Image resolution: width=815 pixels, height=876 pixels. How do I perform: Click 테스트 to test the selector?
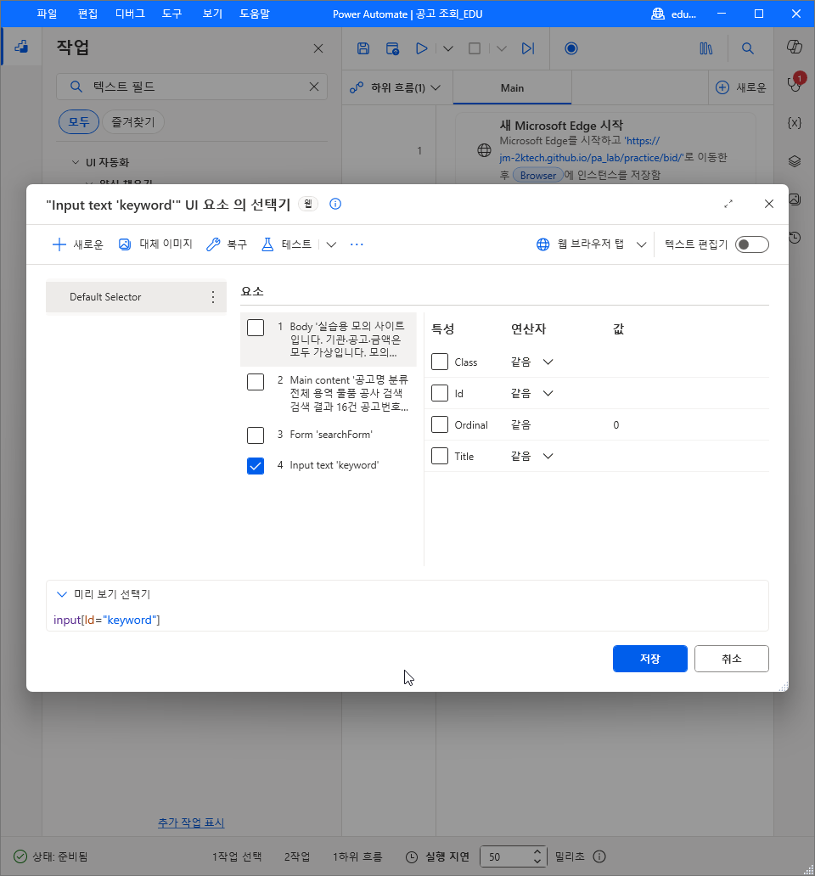click(x=287, y=244)
